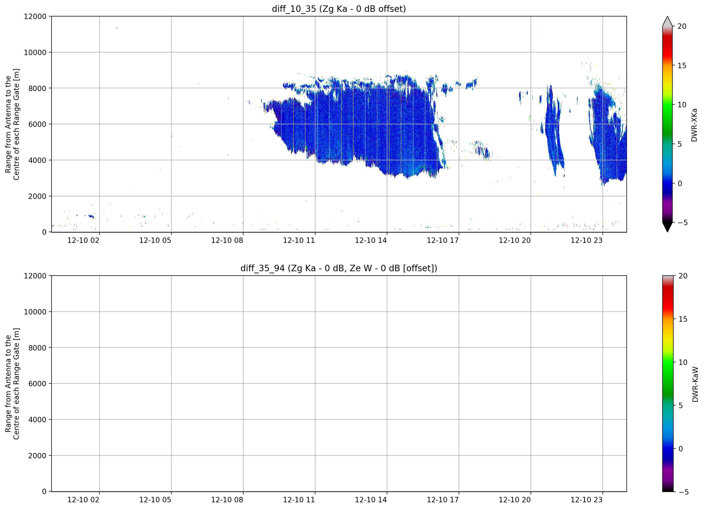
Task: Click '12-10 17' under the diff_35_94 plot
Action: click(x=443, y=500)
